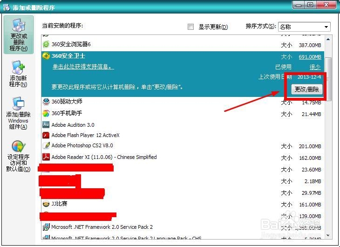Select Change or Remove Programs sidebar icon

[x=19, y=35]
